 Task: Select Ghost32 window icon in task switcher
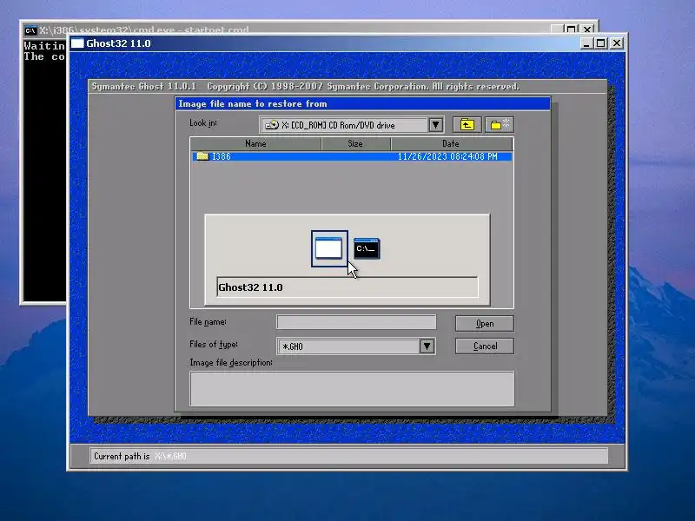329,248
